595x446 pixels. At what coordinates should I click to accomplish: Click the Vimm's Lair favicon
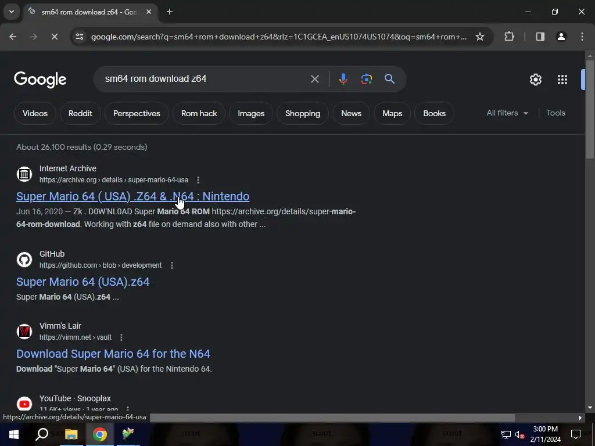24,332
